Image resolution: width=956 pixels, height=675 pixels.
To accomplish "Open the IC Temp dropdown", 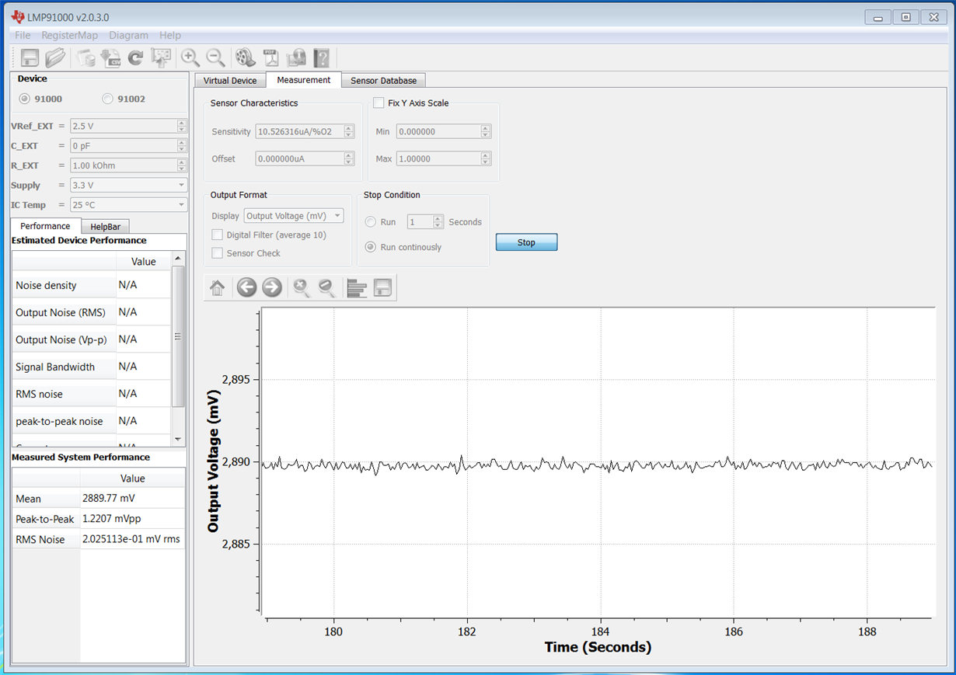I will tap(128, 205).
